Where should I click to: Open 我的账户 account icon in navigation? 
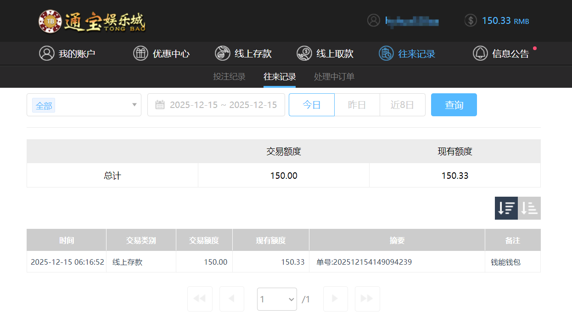pyautogui.click(x=46, y=53)
